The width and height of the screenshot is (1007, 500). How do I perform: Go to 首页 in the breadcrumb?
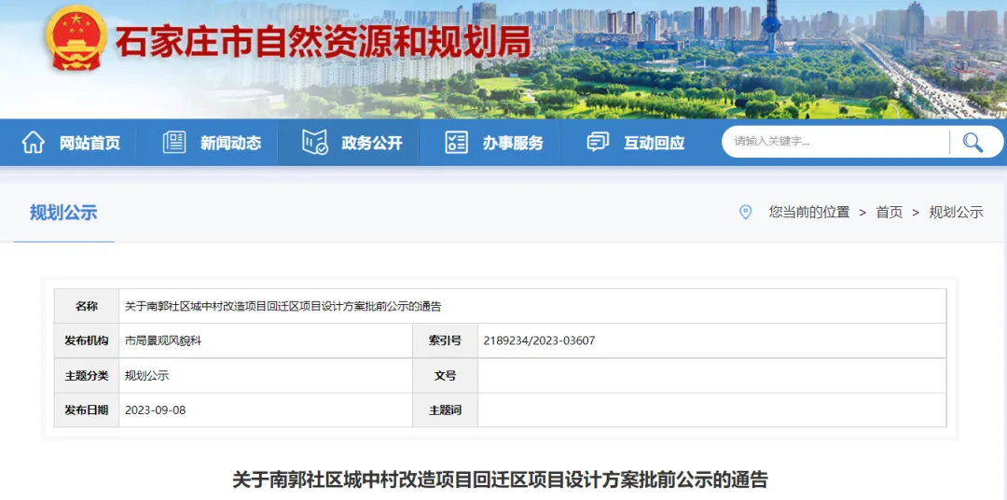click(889, 213)
